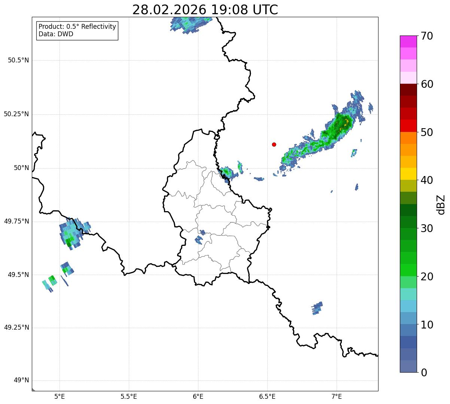Screen dimensions: 450x404
Task: Click the title "28.02.2026 19:08 UTC"
Action: point(205,10)
